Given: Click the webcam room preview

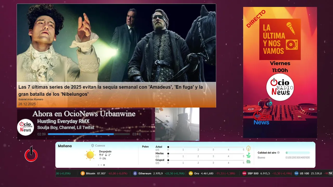Looking at the screenshot, I should [x=177, y=124].
